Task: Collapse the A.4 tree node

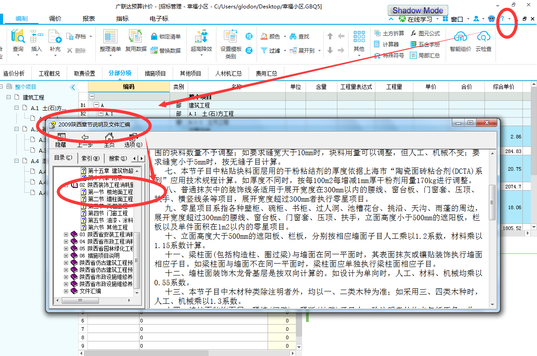Action: 16,161
